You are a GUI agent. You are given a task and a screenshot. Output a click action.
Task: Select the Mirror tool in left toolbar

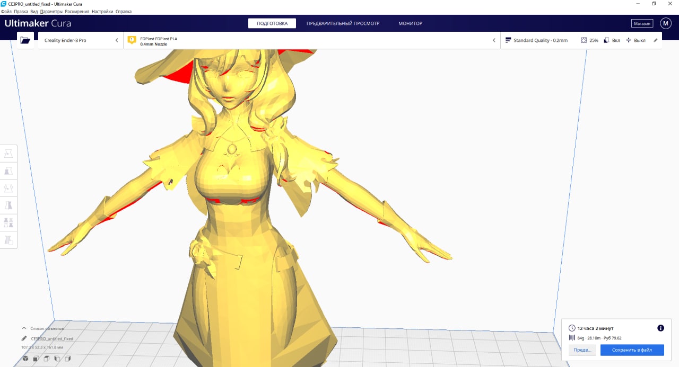point(8,205)
